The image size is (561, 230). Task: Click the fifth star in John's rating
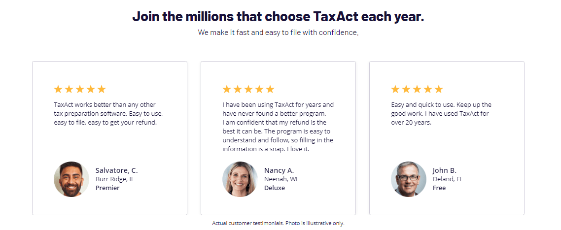(439, 89)
